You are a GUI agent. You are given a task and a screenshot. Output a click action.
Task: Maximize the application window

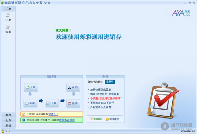[189, 3]
